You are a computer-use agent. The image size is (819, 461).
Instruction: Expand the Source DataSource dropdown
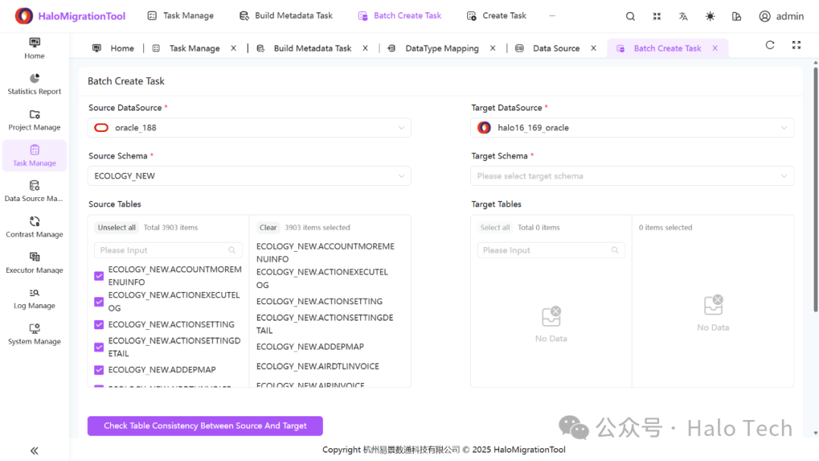249,128
